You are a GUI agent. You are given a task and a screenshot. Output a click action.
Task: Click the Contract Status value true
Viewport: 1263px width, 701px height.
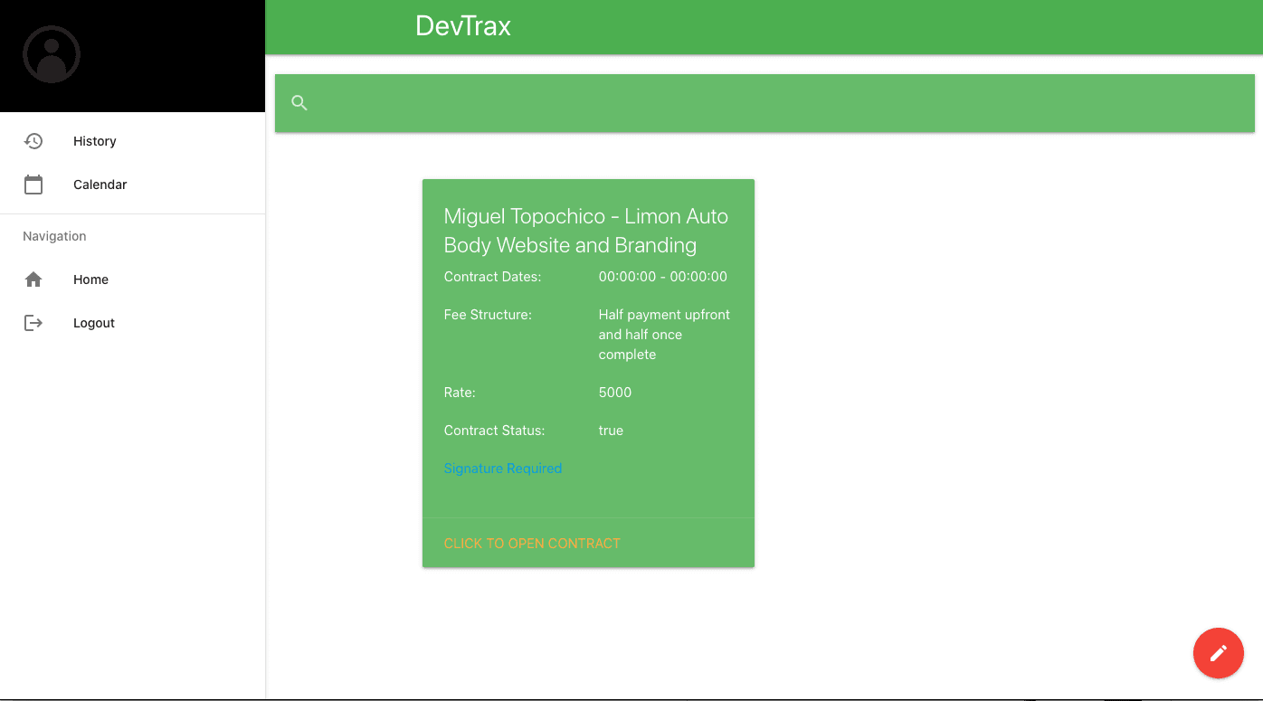pos(611,430)
